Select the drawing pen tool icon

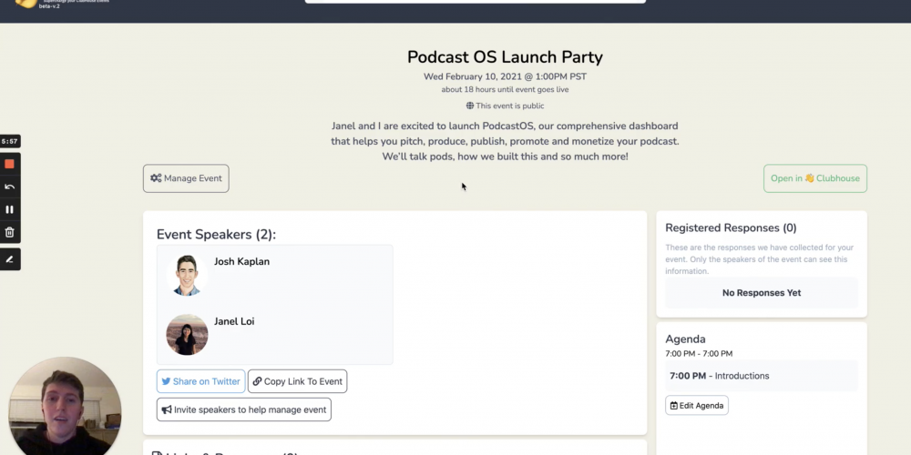(x=9, y=259)
